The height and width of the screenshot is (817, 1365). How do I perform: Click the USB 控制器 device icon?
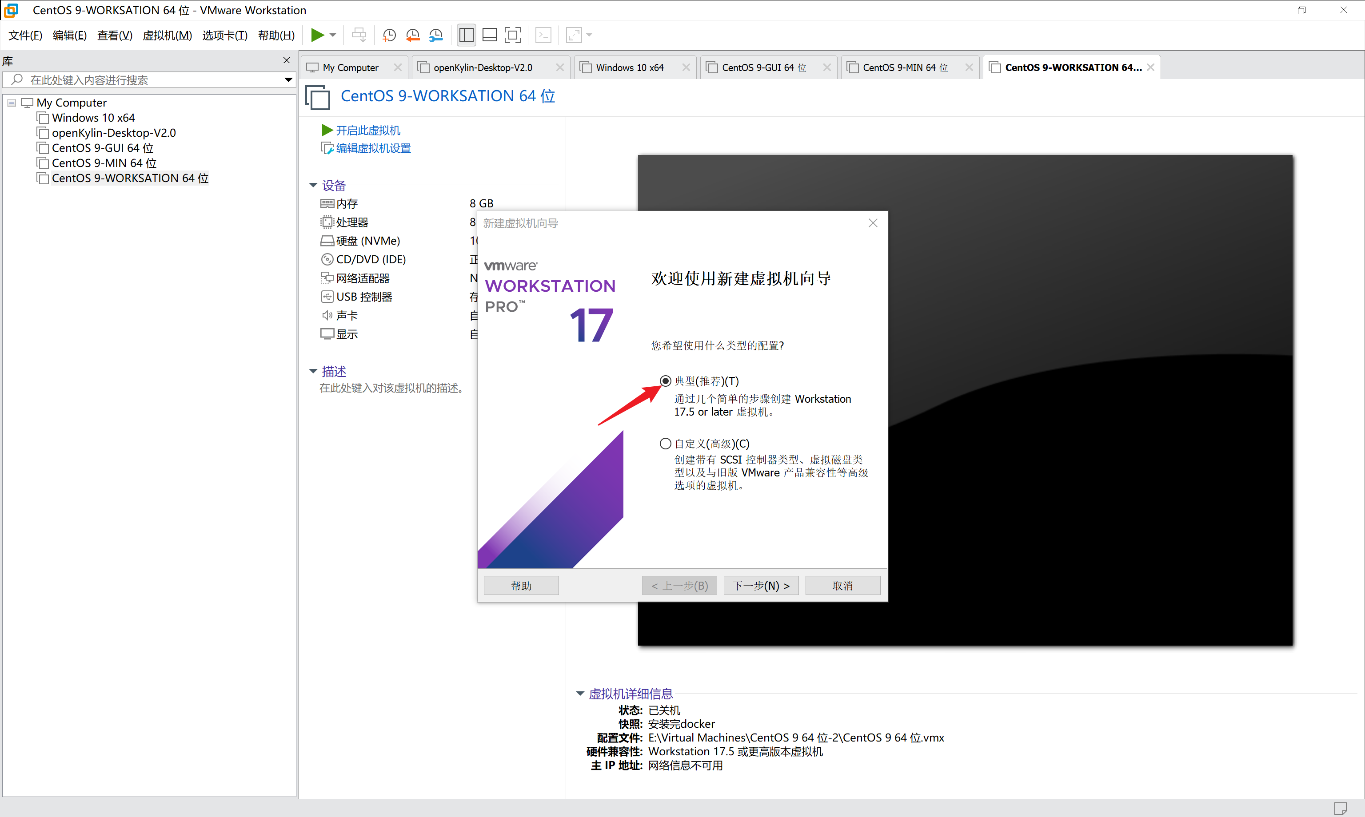point(327,297)
